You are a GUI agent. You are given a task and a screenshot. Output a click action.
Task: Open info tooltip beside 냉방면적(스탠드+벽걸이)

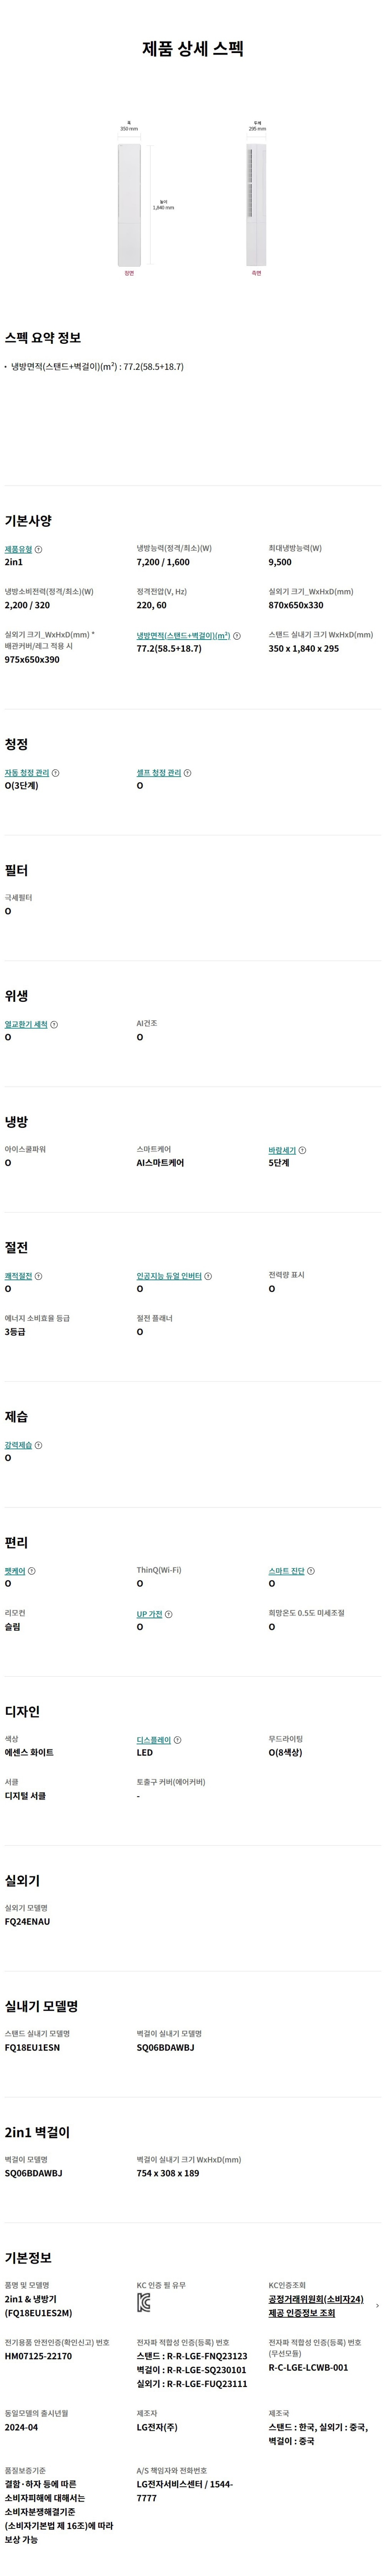(237, 636)
